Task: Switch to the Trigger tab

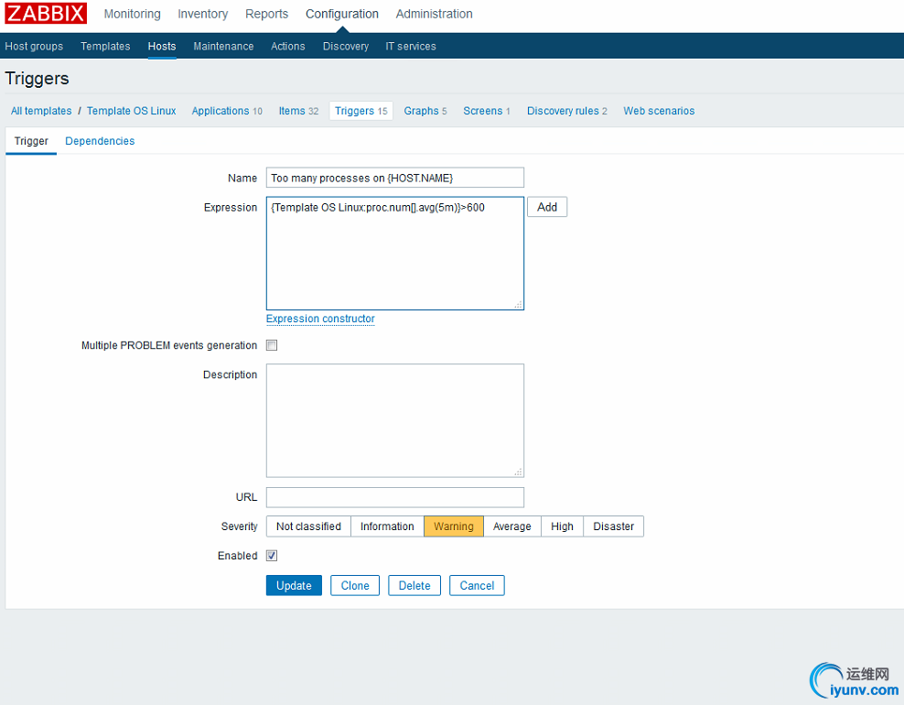Action: (x=31, y=141)
